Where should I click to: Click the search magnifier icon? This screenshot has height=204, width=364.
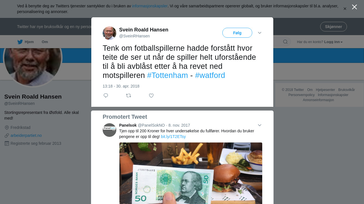click(285, 42)
